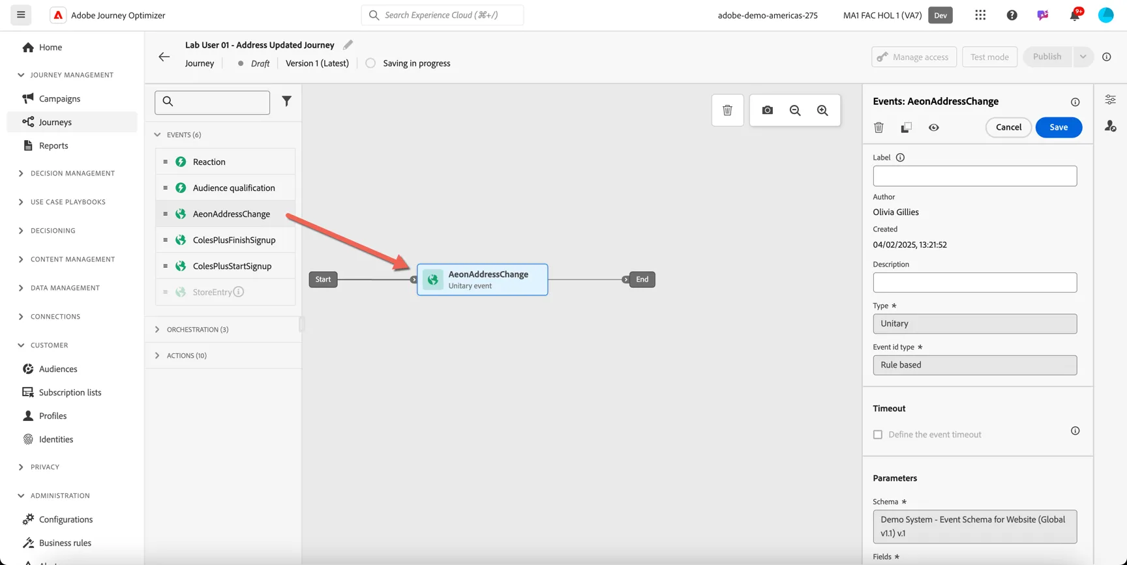The image size is (1127, 565).
Task: Click the Test mode button
Action: [989, 57]
